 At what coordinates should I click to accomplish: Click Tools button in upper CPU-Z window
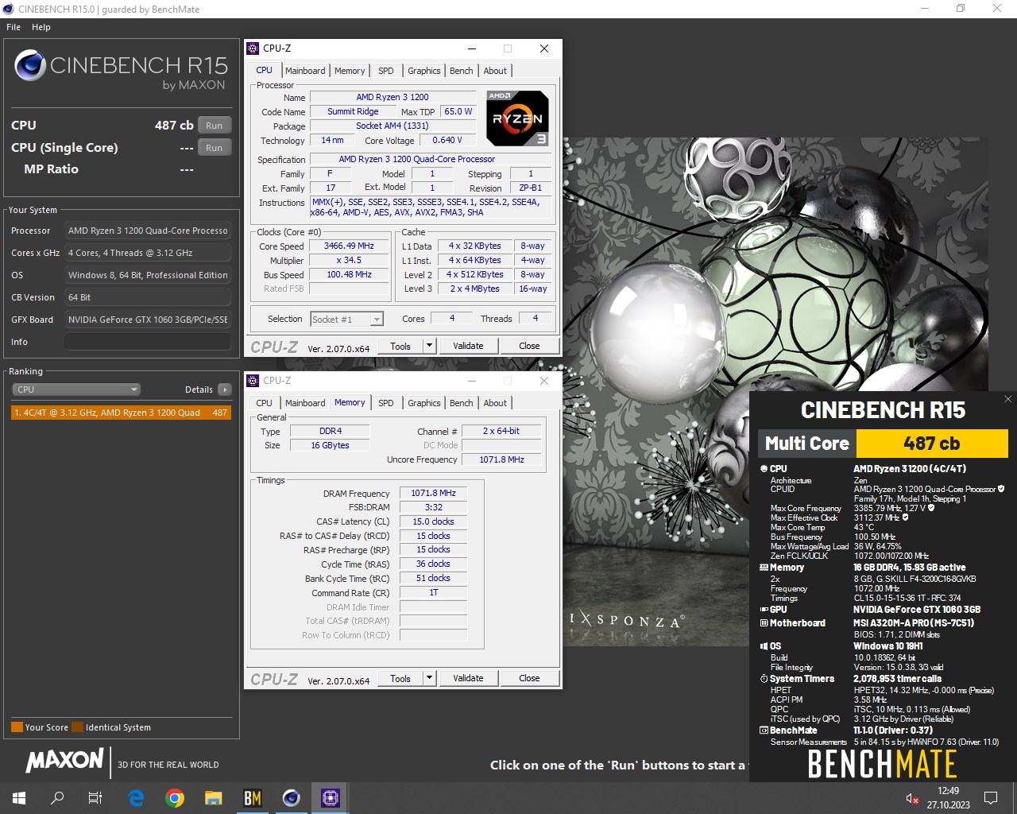[400, 346]
